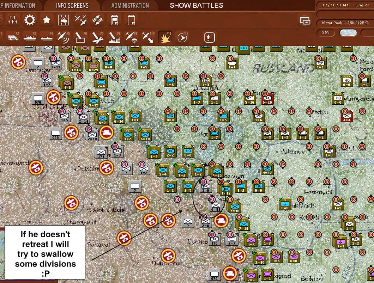Toggle air recon mode F5
The width and height of the screenshot is (374, 283).
point(64,37)
